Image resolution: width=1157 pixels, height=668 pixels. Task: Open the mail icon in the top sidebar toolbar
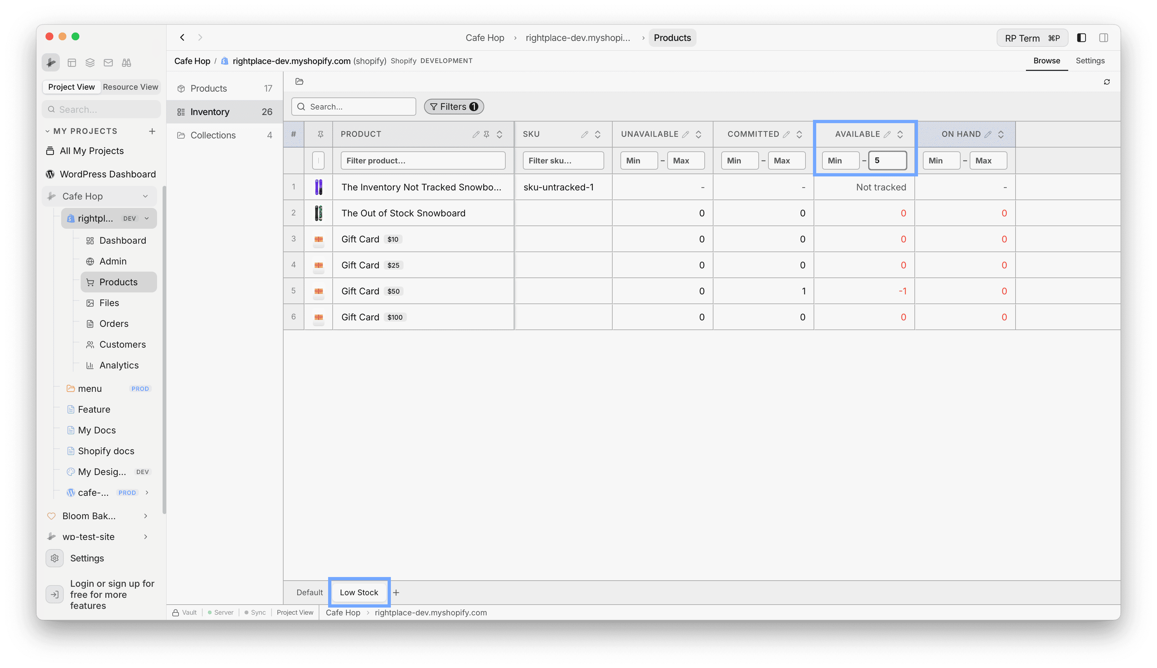(108, 62)
